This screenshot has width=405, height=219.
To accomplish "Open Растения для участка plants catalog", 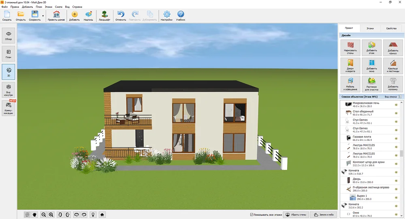I will 371,84.
